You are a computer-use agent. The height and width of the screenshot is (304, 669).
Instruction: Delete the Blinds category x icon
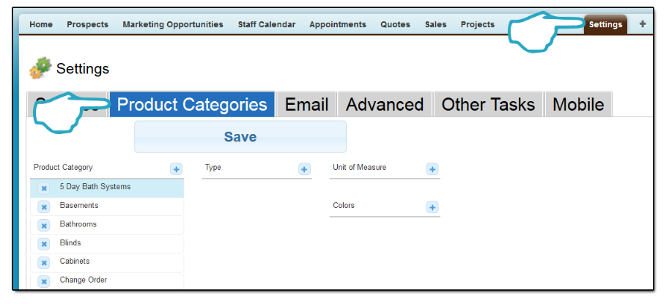[x=43, y=244]
